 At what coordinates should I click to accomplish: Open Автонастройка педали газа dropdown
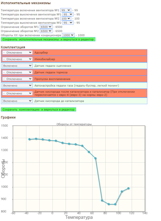point(17,86)
